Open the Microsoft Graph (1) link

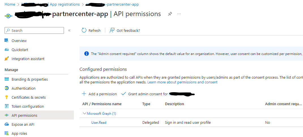tap(102, 114)
